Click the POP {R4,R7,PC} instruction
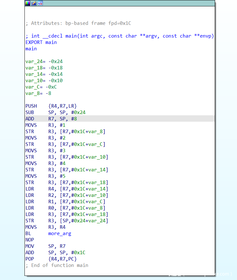The width and height of the screenshot is (237, 280). pos(51,259)
